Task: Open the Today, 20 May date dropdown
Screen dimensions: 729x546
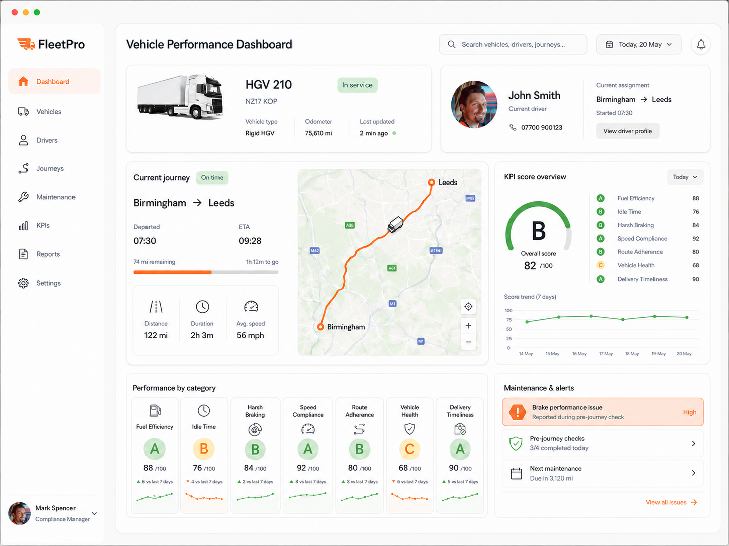Action: tap(638, 44)
